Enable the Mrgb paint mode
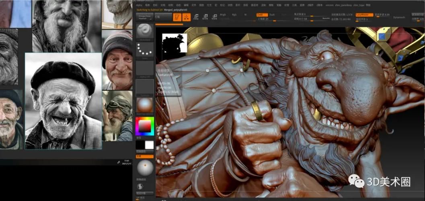The height and width of the screenshot is (201, 425). point(223,14)
